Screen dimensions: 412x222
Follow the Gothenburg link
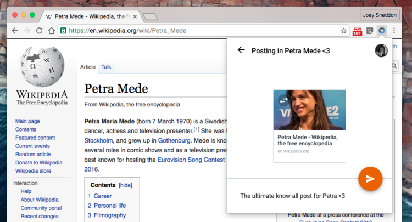point(174,140)
